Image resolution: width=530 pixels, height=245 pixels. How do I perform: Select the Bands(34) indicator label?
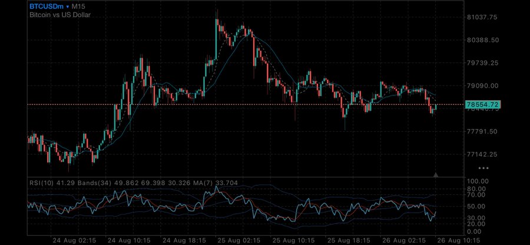pos(94,183)
